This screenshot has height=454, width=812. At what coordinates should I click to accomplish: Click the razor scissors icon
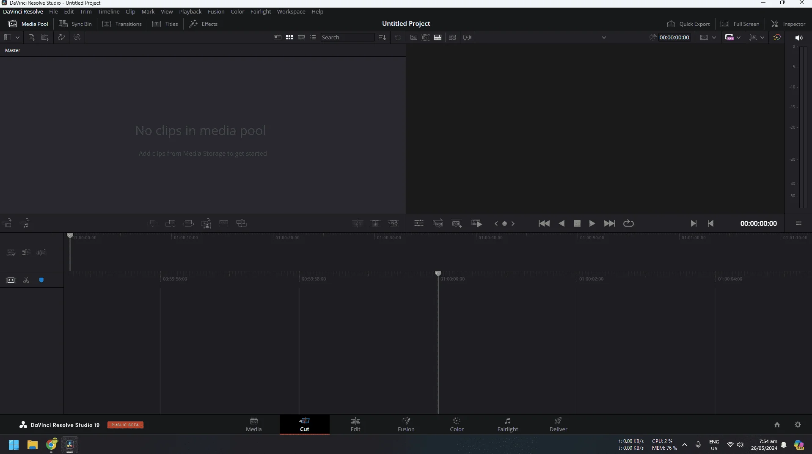[26, 280]
